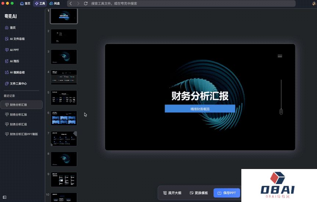This screenshot has height=202, width=317.
Task: Expand the outline with 展开大纲
Action: (x=172, y=193)
